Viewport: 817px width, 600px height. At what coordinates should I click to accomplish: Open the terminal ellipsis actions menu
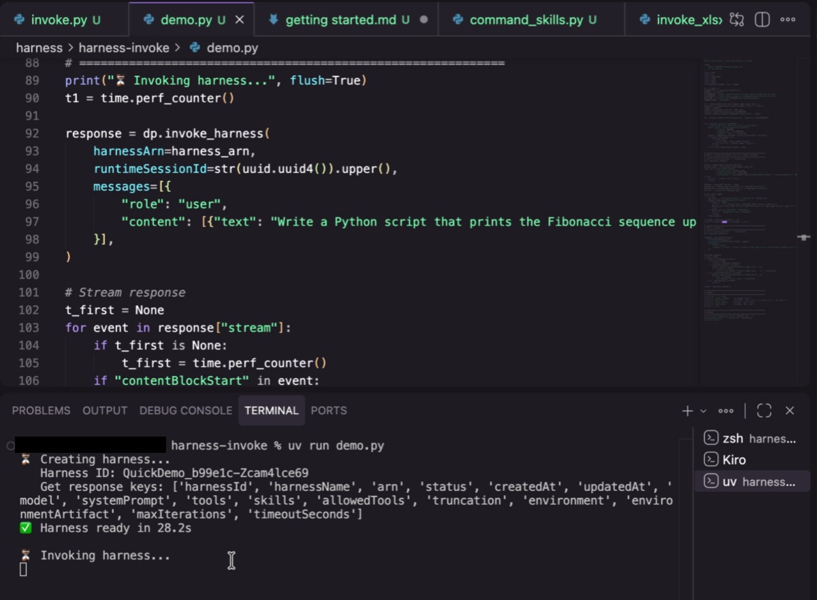(x=726, y=410)
